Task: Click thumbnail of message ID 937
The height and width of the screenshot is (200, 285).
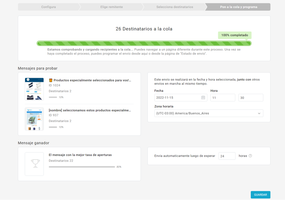Action: (34, 119)
